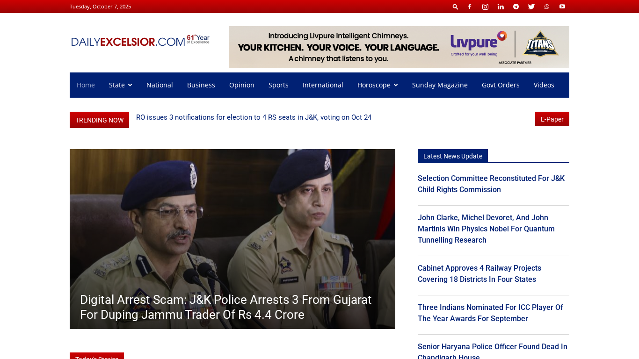Image resolution: width=639 pixels, height=359 pixels.
Task: Visit the Facebook page icon
Action: point(470,7)
